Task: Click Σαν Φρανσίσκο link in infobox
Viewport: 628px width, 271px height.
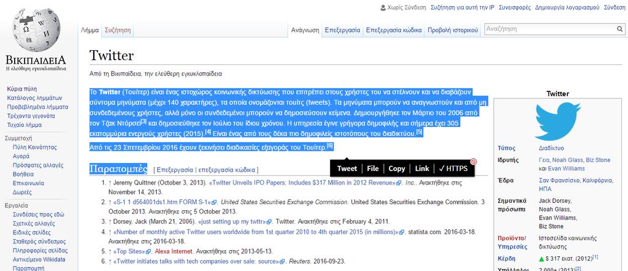Action: [560, 180]
